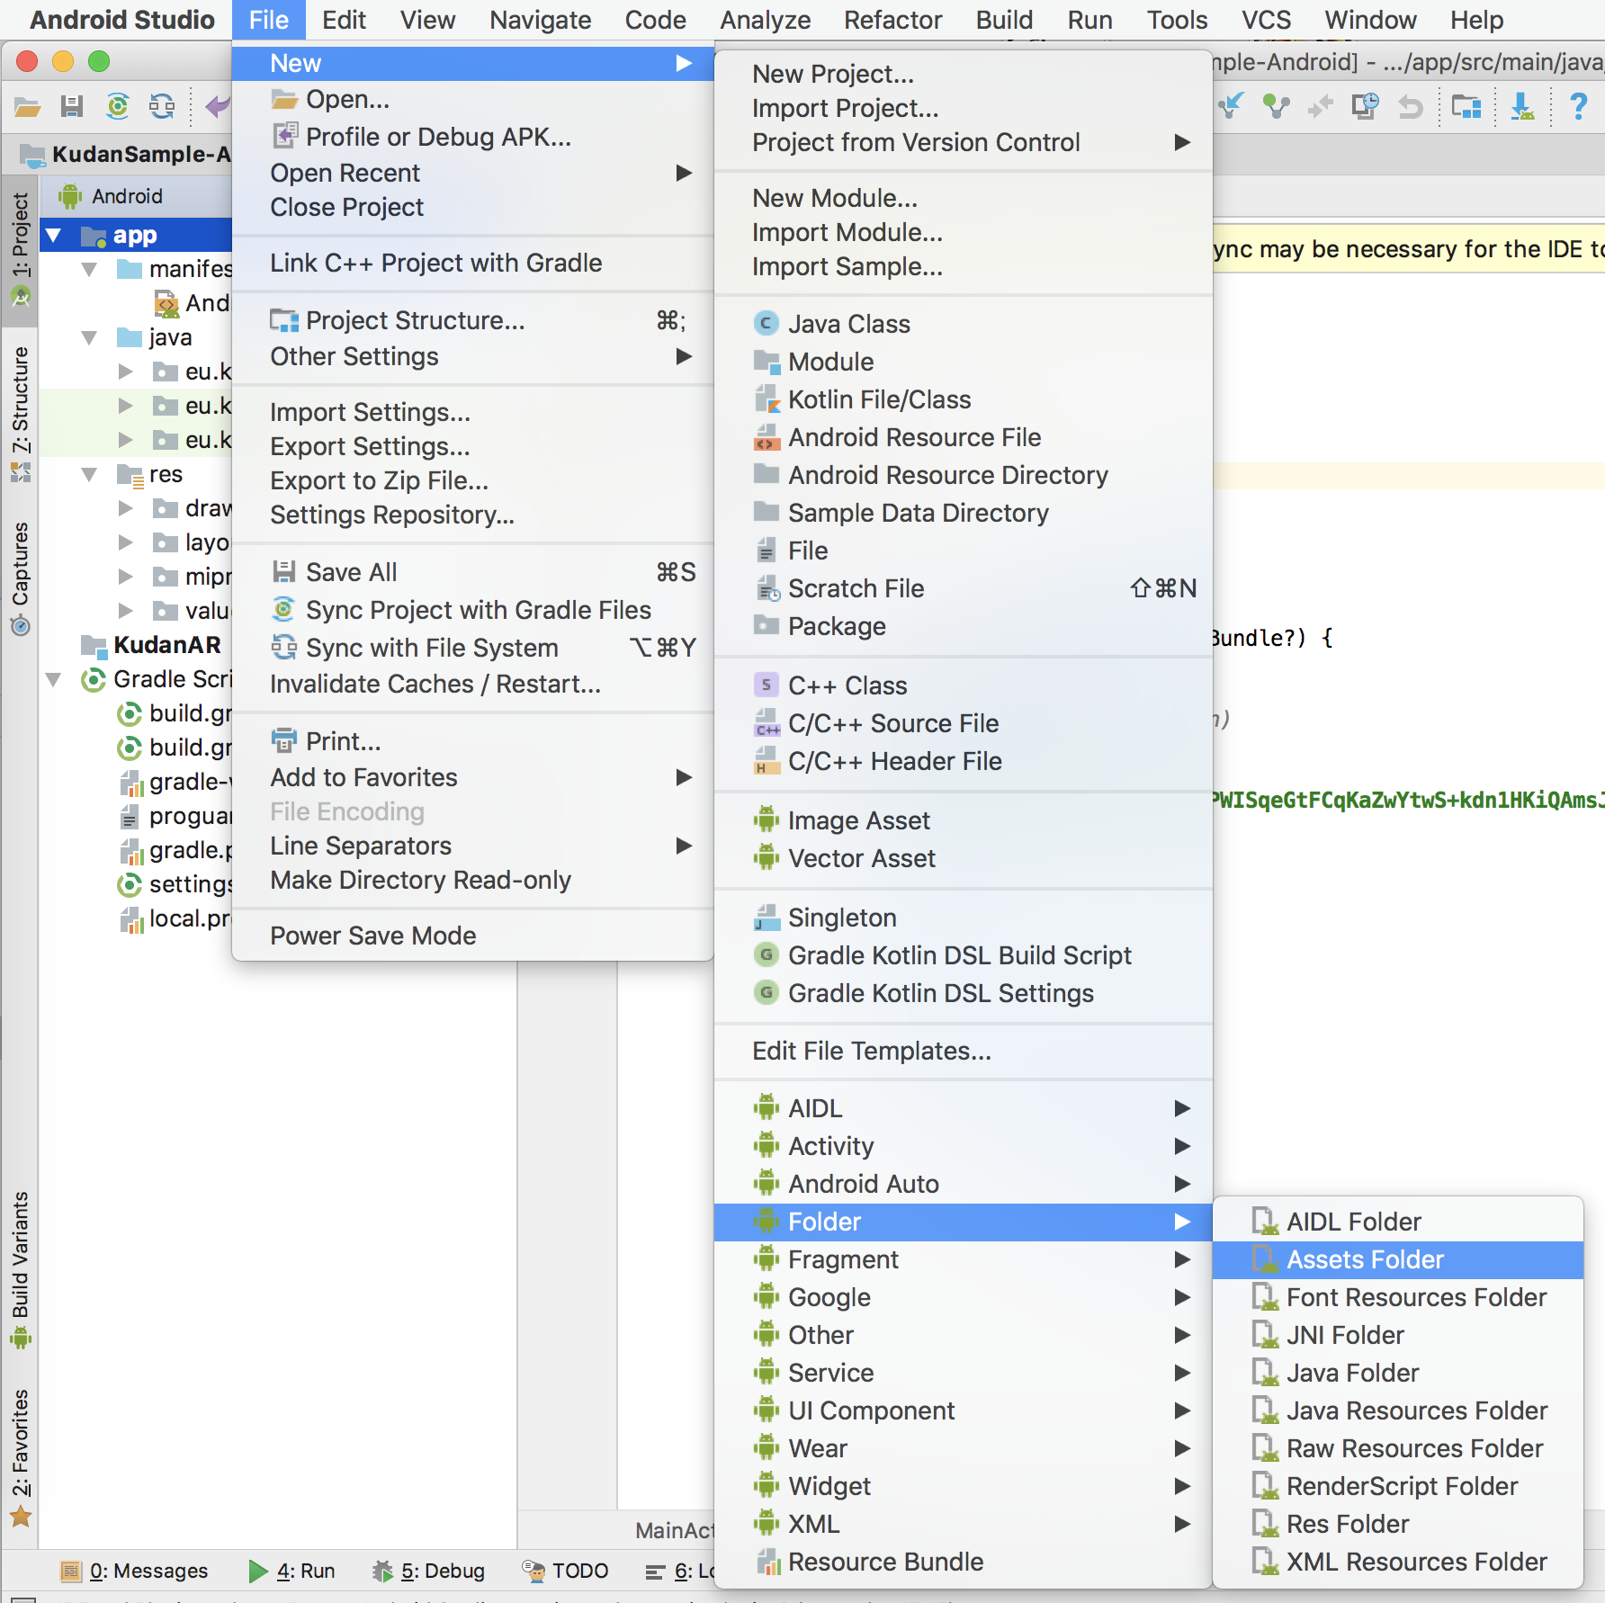Click the Image Asset Android icon
The height and width of the screenshot is (1603, 1605).
point(766,820)
